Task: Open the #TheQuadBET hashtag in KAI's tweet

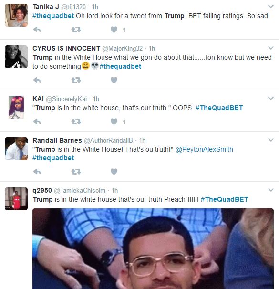Action: click(x=219, y=108)
